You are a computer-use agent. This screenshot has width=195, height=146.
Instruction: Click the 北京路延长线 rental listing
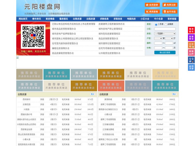point(108,134)
